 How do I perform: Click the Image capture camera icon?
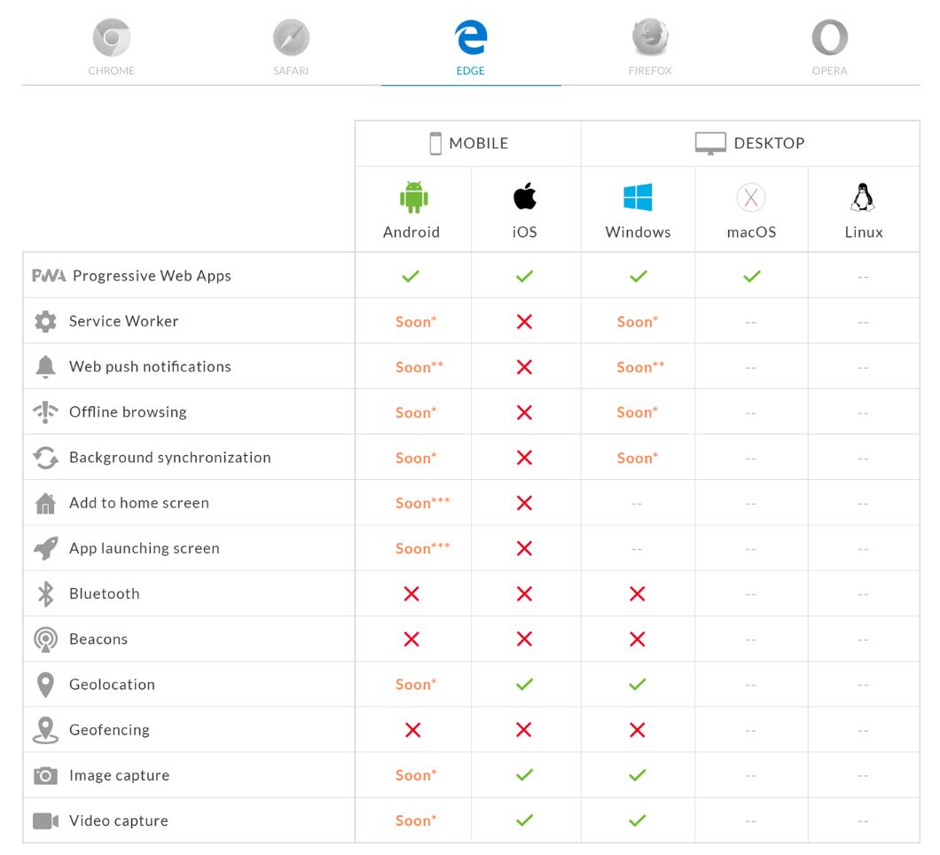pos(45,776)
